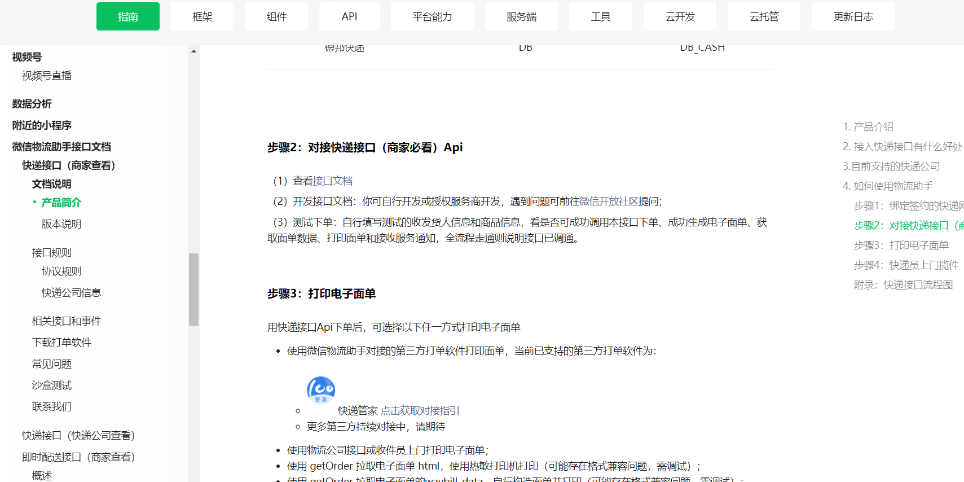Follow the 微信开放社区 link
The image size is (964, 482).
pos(609,201)
